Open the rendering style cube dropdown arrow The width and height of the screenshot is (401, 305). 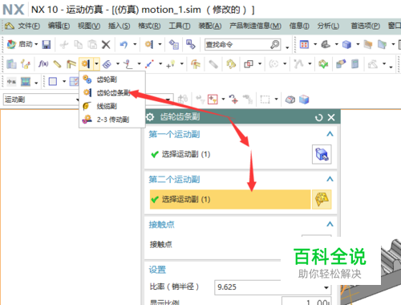(x=358, y=44)
